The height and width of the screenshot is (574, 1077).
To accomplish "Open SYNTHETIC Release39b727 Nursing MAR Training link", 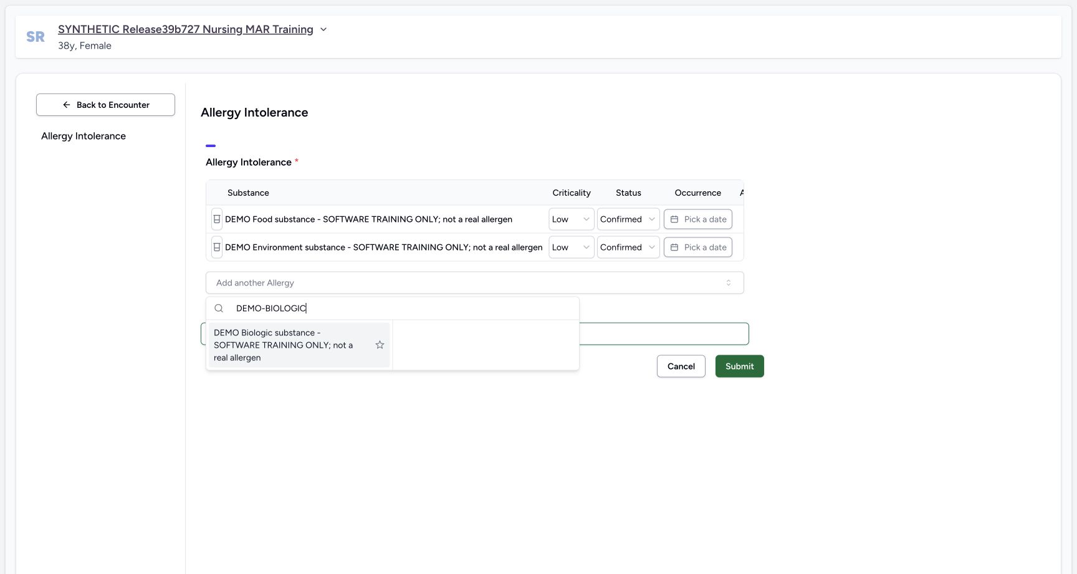I will click(186, 29).
